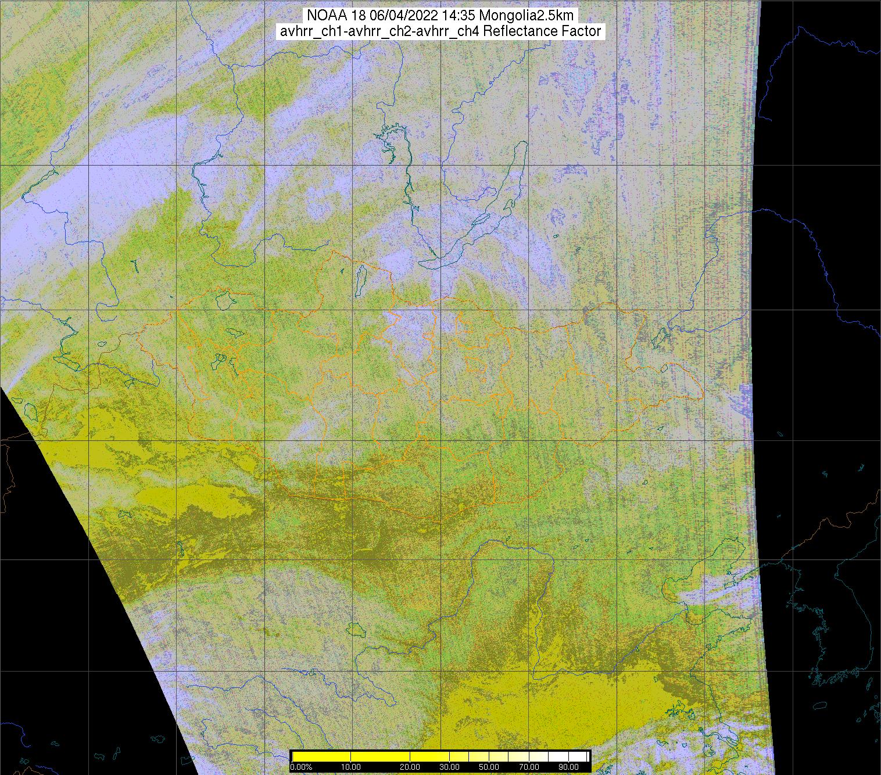Viewport: 881px width, 775px height.
Task: Click the 10.00 tick label on the legend
Action: click(351, 767)
